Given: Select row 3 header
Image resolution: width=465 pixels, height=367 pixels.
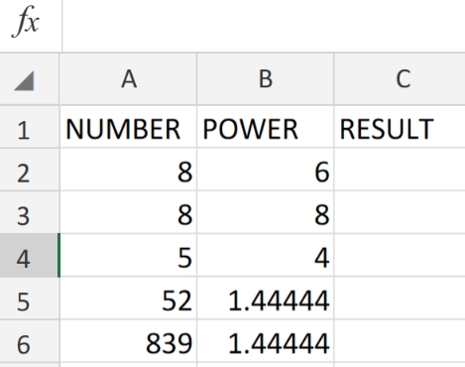Looking at the screenshot, I should point(30,212).
